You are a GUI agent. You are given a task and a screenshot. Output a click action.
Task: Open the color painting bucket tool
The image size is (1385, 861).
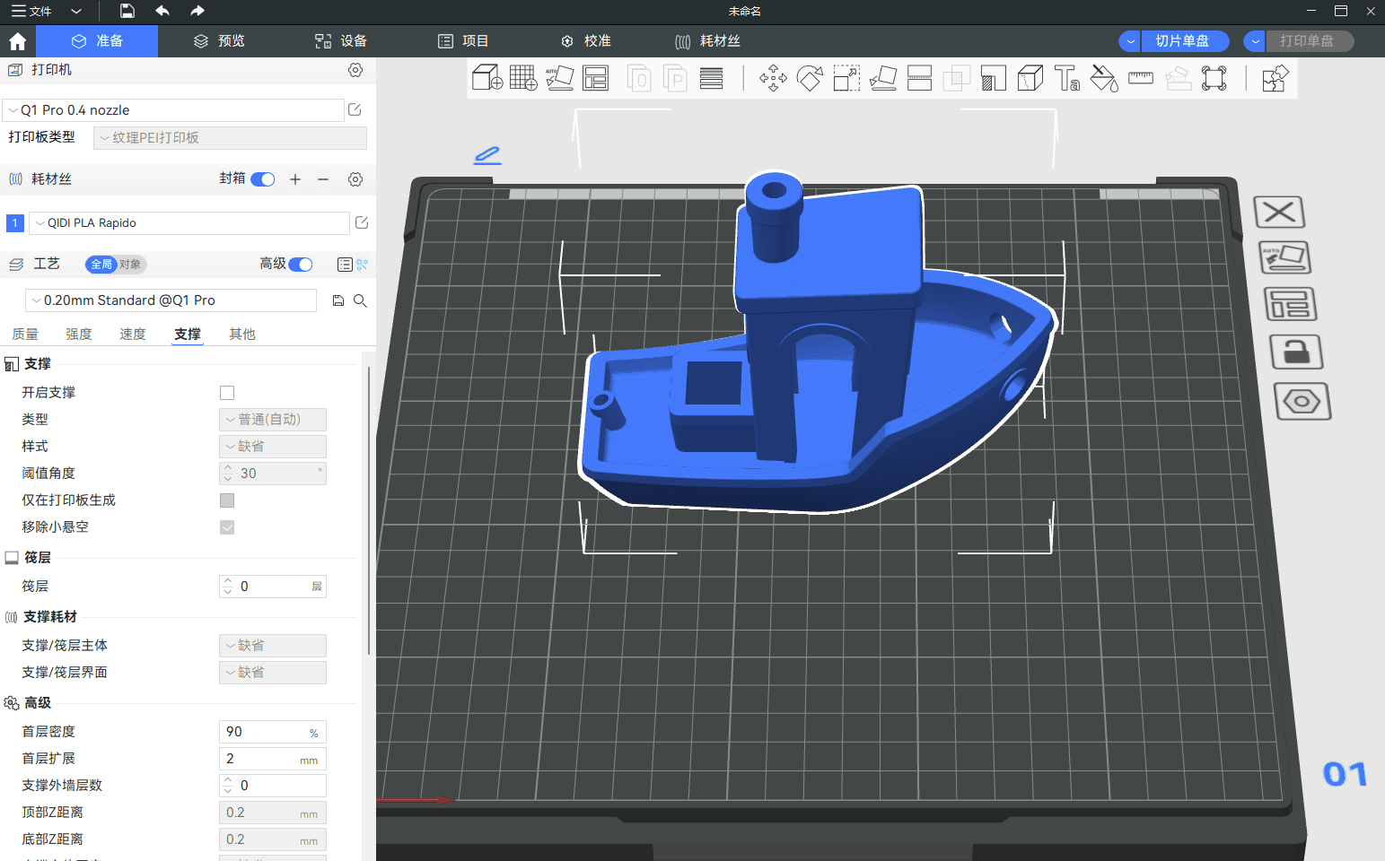click(x=1103, y=78)
